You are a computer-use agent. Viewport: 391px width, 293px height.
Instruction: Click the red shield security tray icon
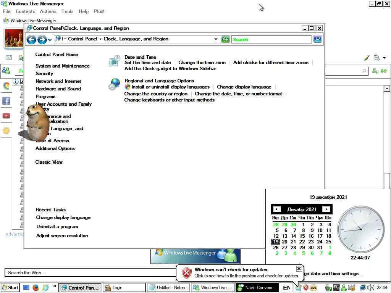[306, 288]
